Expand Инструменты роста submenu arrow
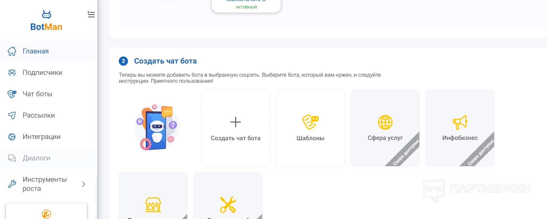The width and height of the screenshot is (547, 219). 84,184
